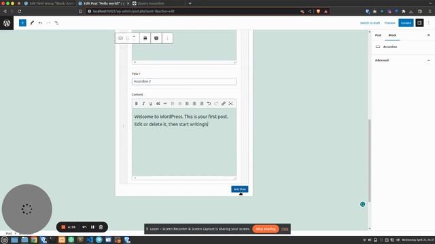Align content text right
Viewport: 435px width, 244px height.
pos(201,104)
